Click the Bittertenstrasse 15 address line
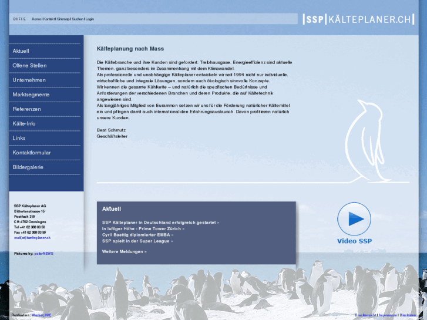 [29, 211]
